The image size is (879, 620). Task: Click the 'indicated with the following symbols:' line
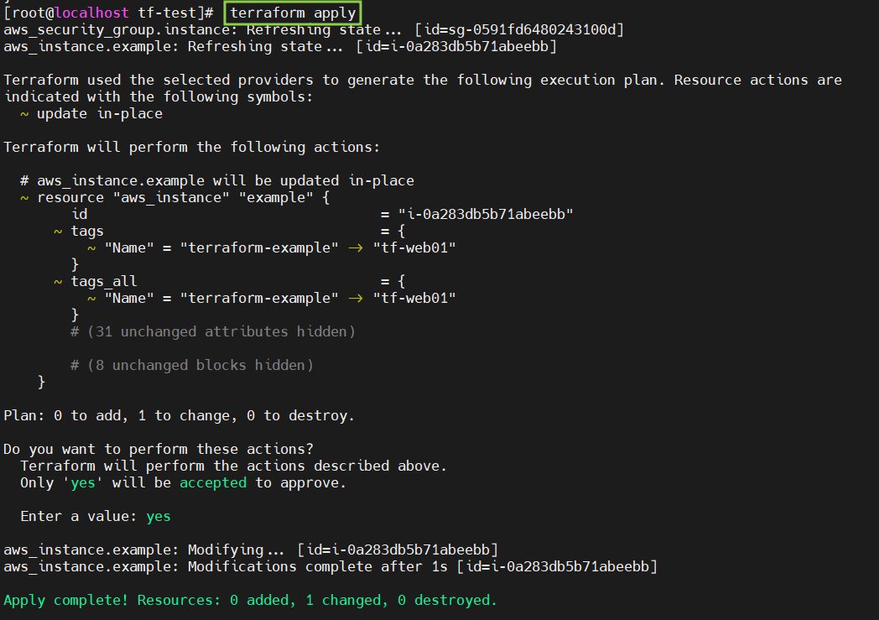click(158, 97)
